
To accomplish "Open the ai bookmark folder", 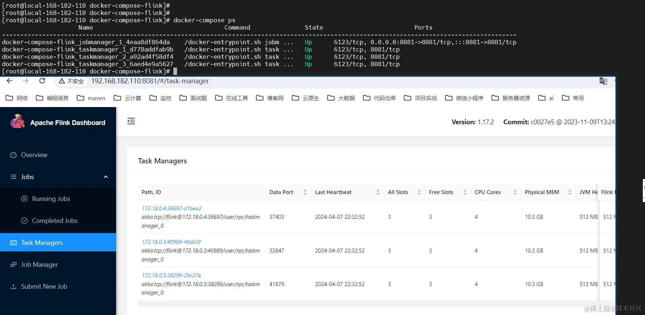I will (x=546, y=98).
